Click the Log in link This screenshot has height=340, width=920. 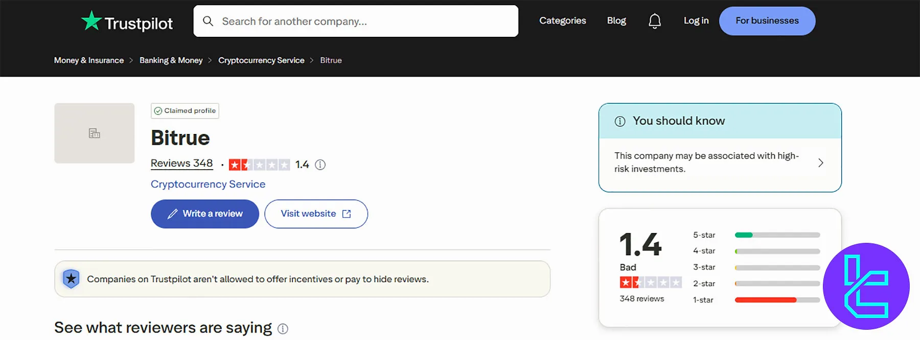tap(696, 20)
